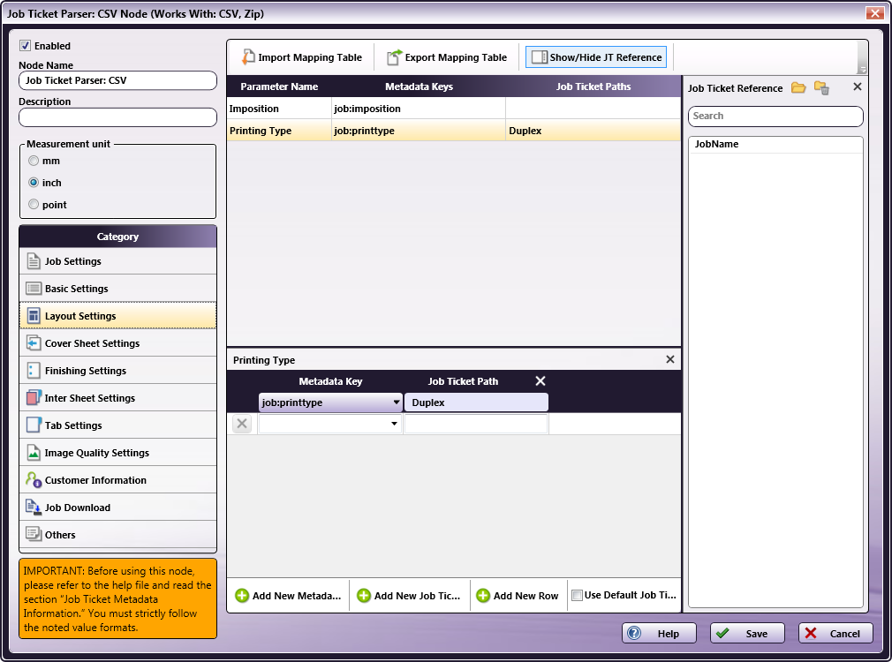This screenshot has height=662, width=892.
Task: Open the empty metadata key dropdown
Action: click(x=394, y=424)
